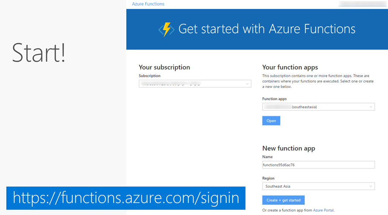Open the Southeast Asia region selector
Viewport: 388px width, 215px height.
pyautogui.click(x=318, y=186)
